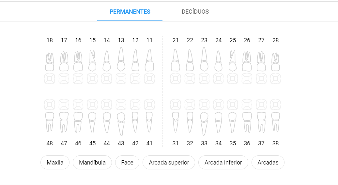Select Arcada superior option
The width and height of the screenshot is (338, 185).
click(x=169, y=163)
